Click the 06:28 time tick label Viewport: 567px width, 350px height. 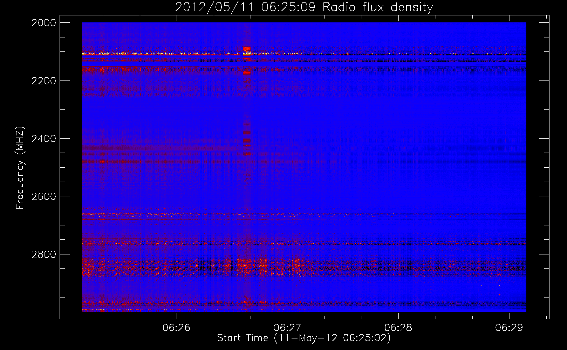(x=398, y=328)
